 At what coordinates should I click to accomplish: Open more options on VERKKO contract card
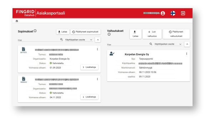[x=97, y=79]
